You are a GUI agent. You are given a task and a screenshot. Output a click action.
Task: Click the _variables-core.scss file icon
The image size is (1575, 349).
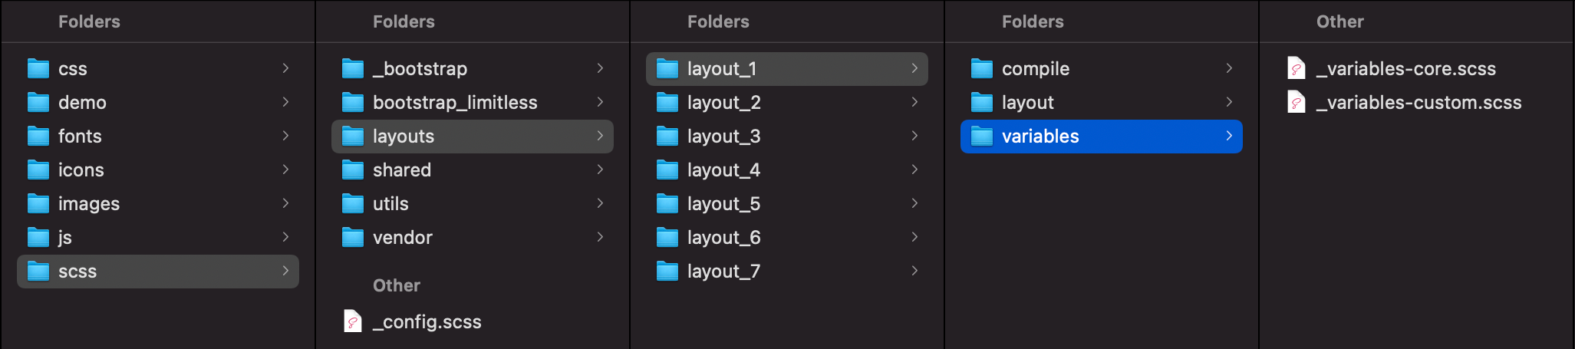[1296, 69]
